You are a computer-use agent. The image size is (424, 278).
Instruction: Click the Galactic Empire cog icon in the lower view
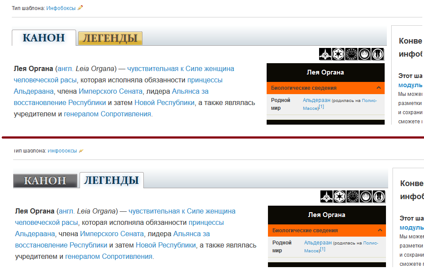pyautogui.click(x=340, y=197)
